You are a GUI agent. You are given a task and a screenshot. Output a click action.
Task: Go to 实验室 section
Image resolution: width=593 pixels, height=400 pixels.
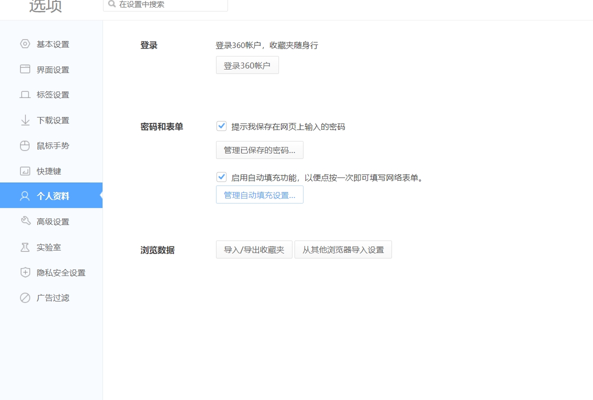pyautogui.click(x=51, y=247)
